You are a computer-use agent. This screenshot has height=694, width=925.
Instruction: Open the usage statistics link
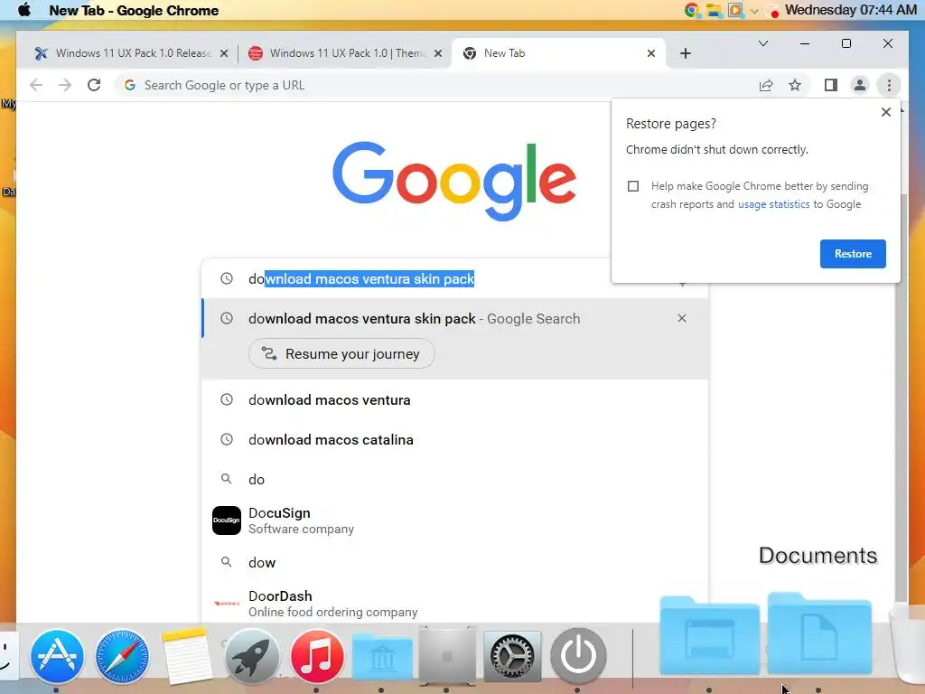[x=773, y=204]
